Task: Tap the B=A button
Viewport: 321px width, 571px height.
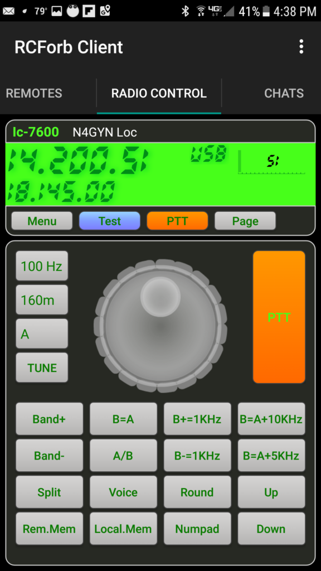Action: tap(123, 419)
